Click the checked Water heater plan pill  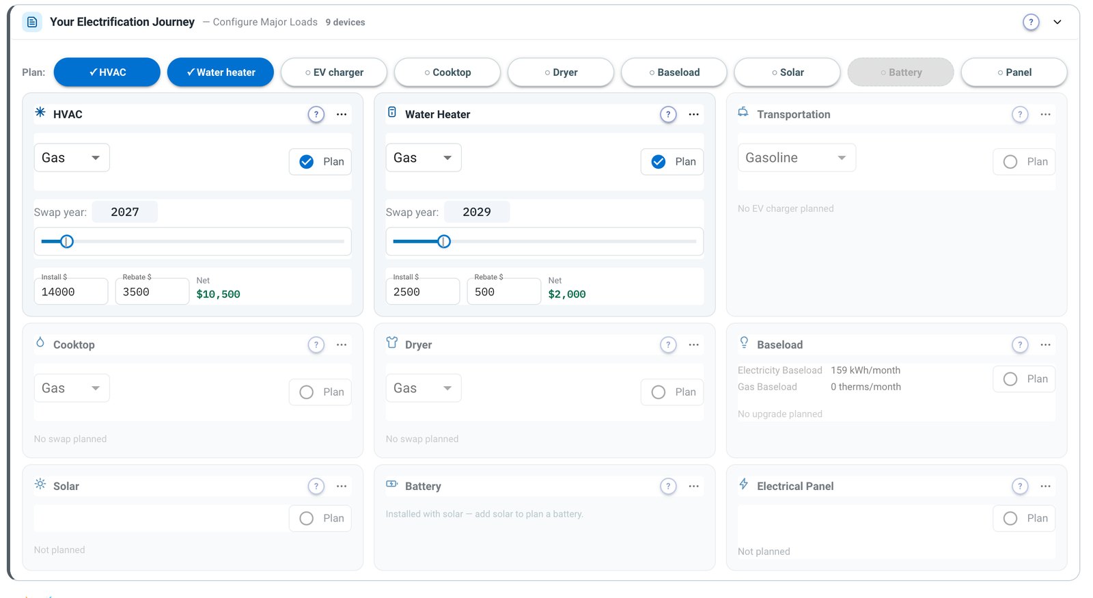pyautogui.click(x=221, y=72)
